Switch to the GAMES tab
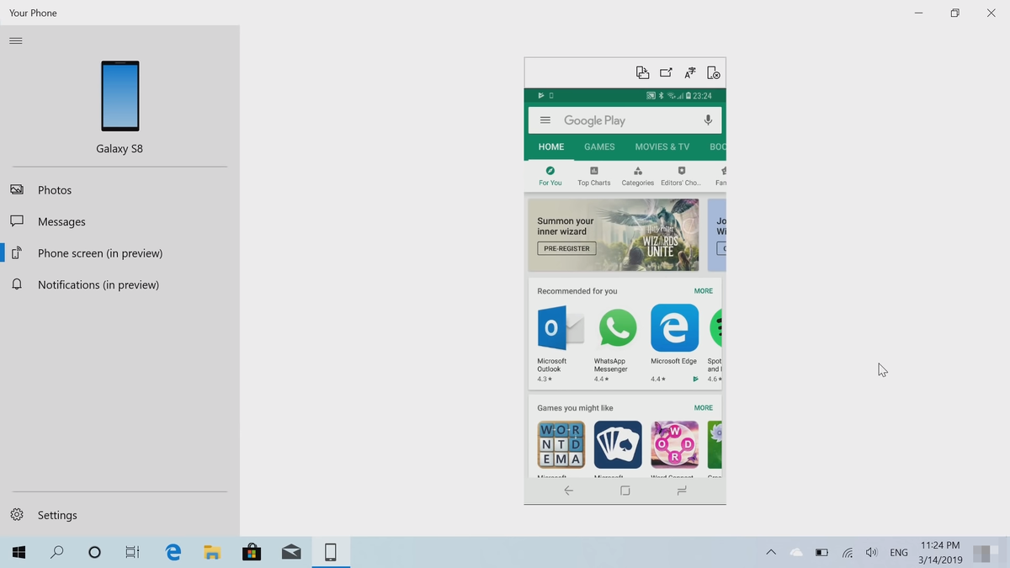Viewport: 1010px width, 568px height. (599, 146)
